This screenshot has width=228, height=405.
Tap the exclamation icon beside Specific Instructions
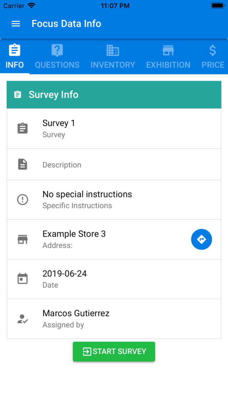pos(22,200)
